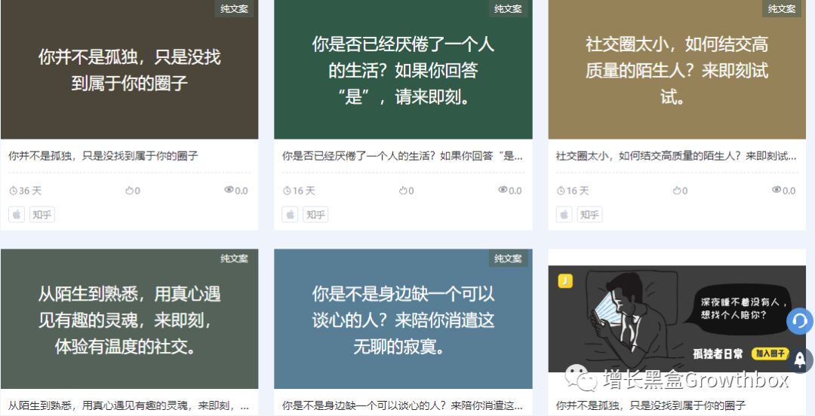
Task: Open the tan card 社交圈太小 thumbnail
Action: click(677, 69)
